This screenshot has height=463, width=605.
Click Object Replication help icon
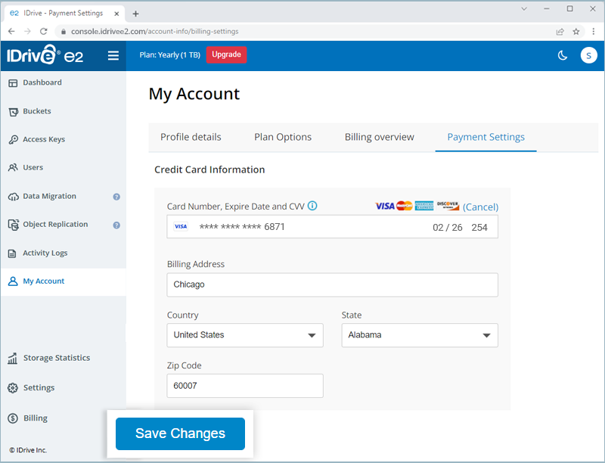pyautogui.click(x=116, y=225)
